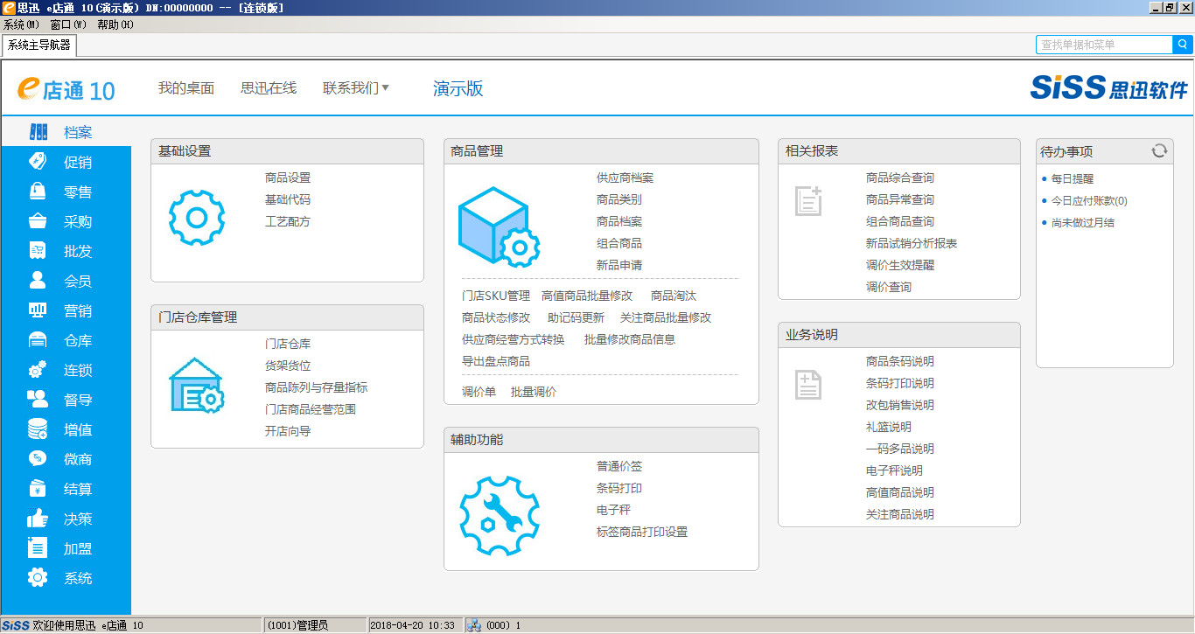The image size is (1195, 634).
Task: Open 门店SKU管理 link
Action: 496,296
